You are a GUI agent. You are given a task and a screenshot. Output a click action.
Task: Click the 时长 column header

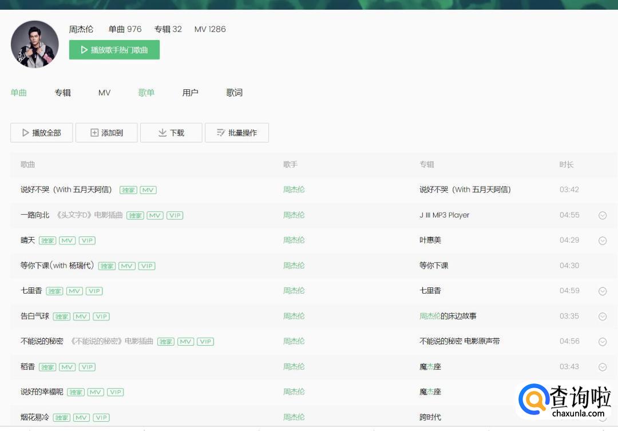point(566,164)
